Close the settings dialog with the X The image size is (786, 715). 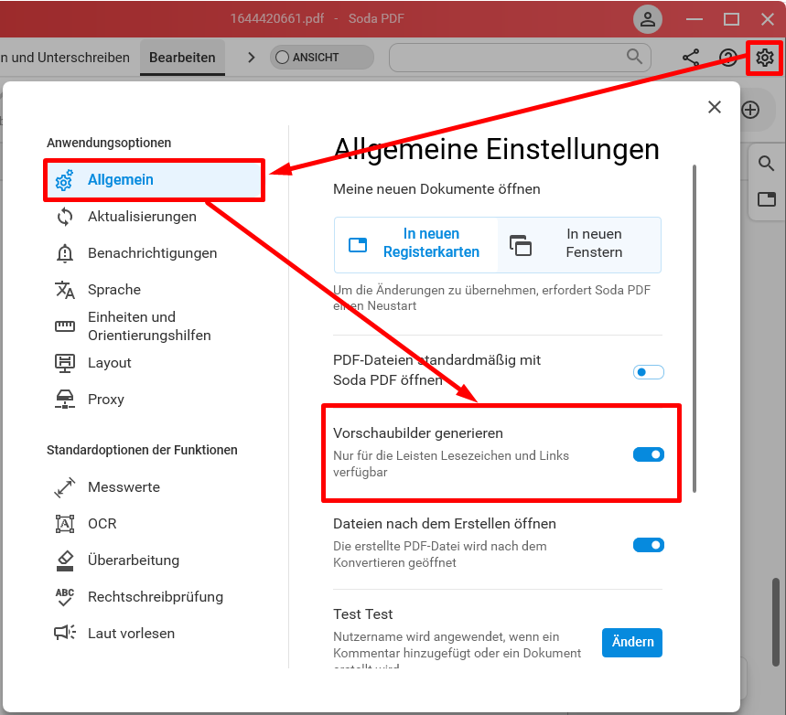(x=715, y=107)
